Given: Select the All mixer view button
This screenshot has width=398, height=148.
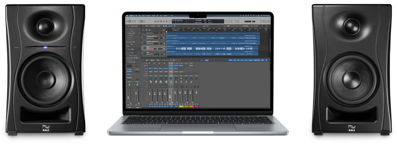Looking at the screenshot, I should point(211,60).
